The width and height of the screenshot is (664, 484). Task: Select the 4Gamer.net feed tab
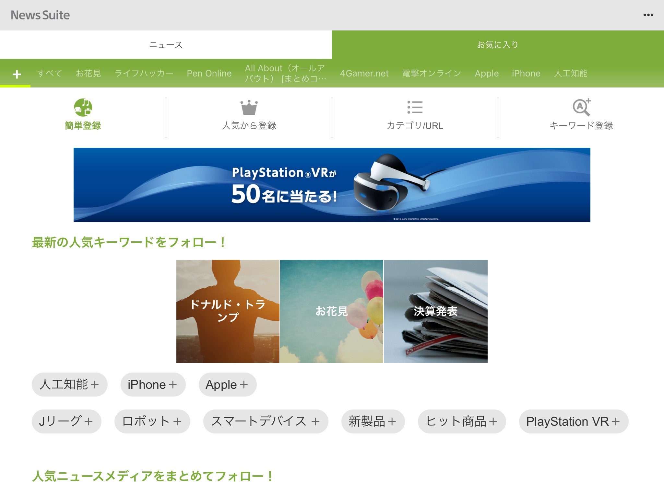point(364,74)
